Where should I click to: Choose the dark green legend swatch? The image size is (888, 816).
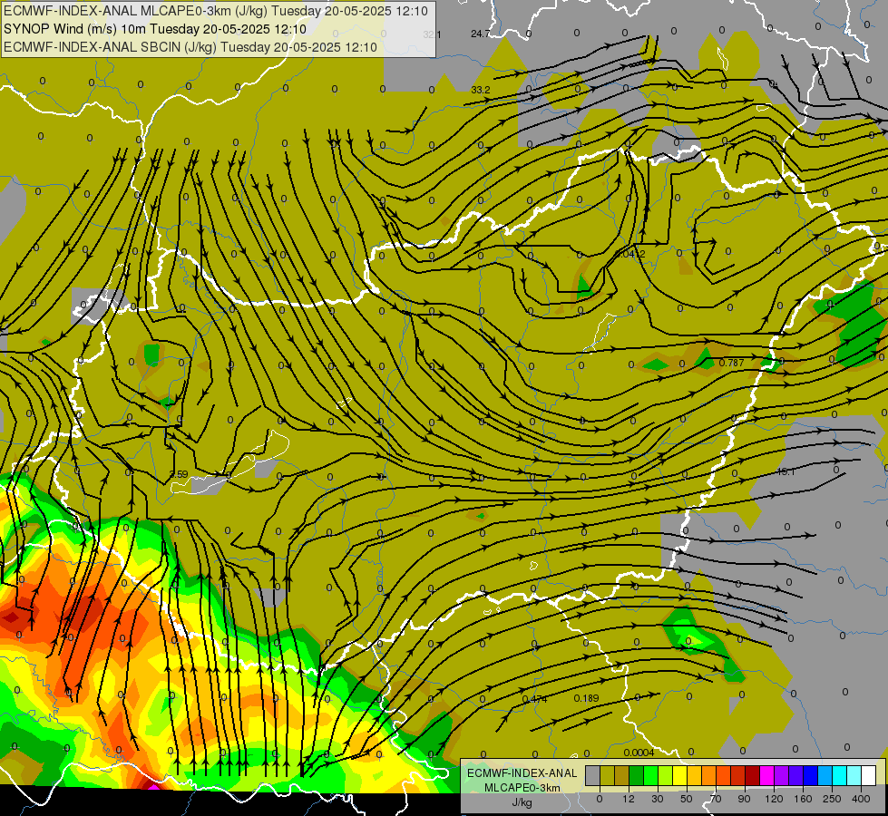click(637, 776)
